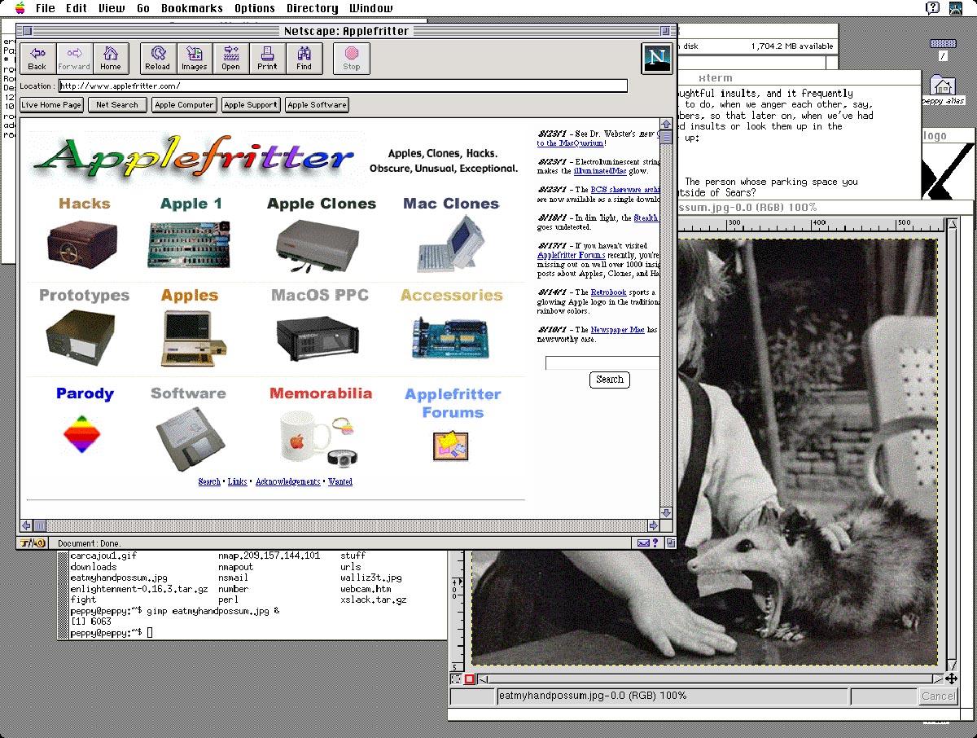Click the Net Search directory button
Screen dimensions: 977x738
[117, 104]
